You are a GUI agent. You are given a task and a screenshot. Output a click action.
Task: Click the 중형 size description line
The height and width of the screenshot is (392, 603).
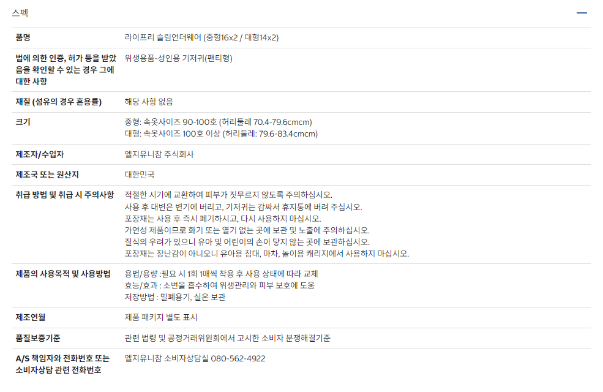218,123
